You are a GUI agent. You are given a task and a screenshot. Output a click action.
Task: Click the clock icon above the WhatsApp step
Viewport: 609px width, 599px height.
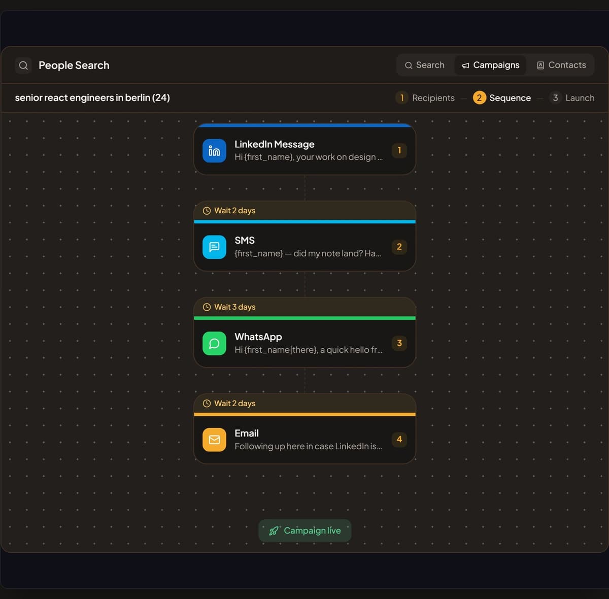click(x=207, y=307)
